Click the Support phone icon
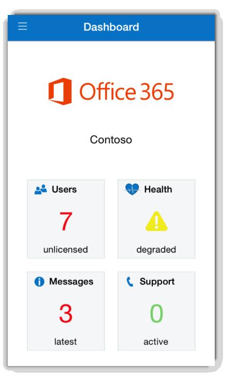This screenshot has width=239, height=383. [130, 282]
